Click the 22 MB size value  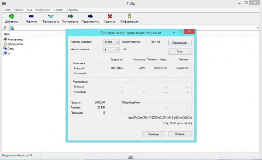click(x=101, y=108)
